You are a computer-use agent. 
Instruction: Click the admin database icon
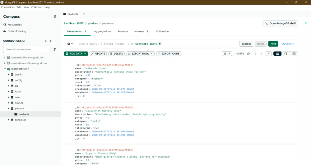click(x=12, y=75)
